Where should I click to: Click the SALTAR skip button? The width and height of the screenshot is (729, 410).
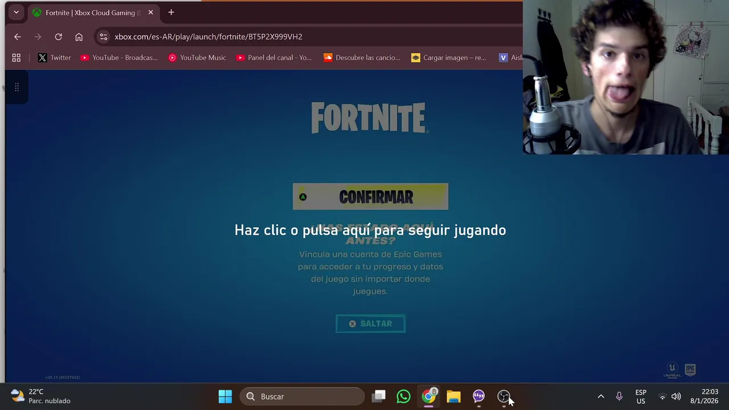(370, 323)
